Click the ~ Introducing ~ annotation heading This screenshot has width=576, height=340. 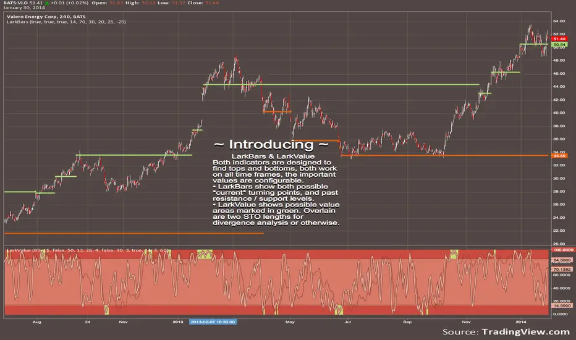coord(271,145)
